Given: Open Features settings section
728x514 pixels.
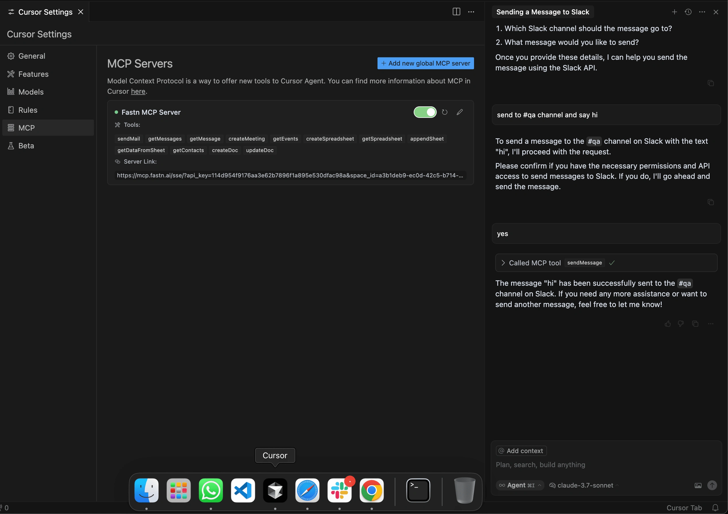Looking at the screenshot, I should pyautogui.click(x=48, y=74).
